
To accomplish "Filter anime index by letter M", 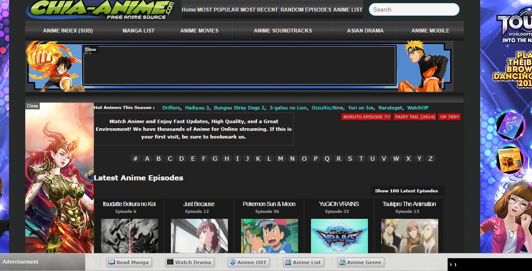I will click(x=281, y=159).
